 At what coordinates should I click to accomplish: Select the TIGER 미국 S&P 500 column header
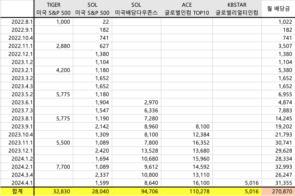[53, 8]
